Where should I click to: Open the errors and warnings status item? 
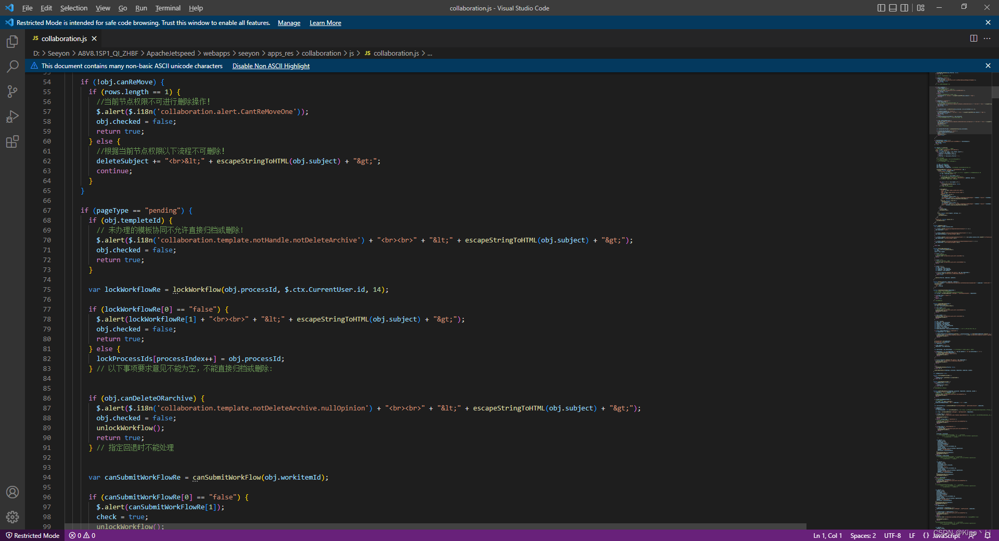point(82,535)
